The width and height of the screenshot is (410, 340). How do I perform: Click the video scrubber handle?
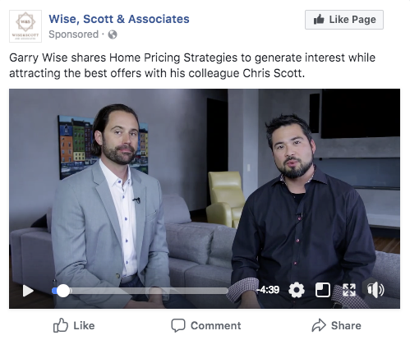pos(63,291)
